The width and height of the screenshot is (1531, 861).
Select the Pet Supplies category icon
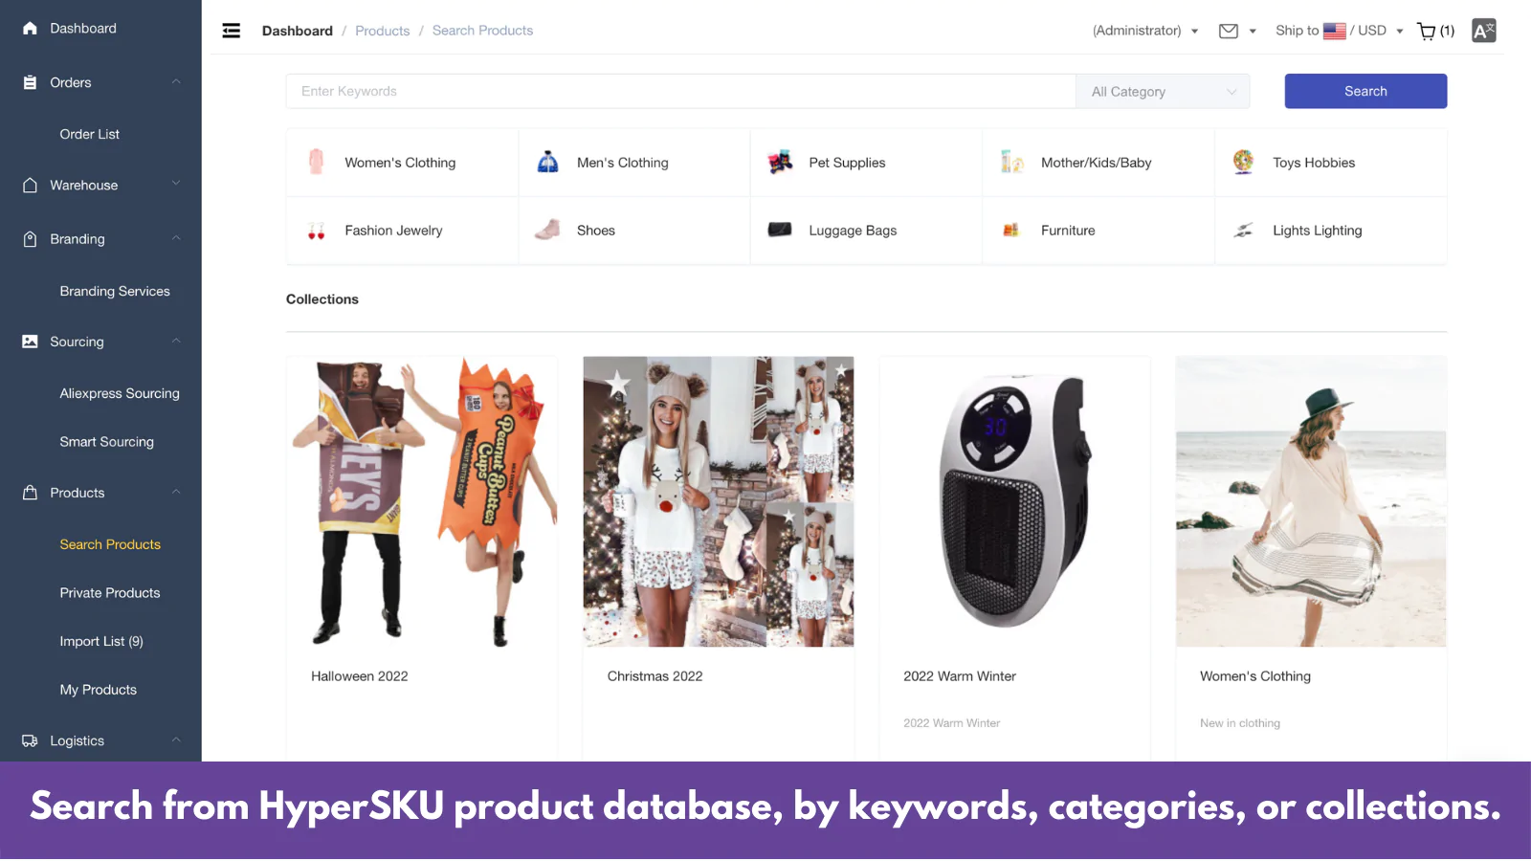coord(780,163)
